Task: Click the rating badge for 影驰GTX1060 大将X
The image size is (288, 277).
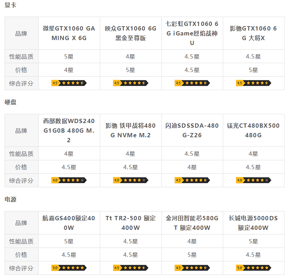Action: (x=254, y=83)
